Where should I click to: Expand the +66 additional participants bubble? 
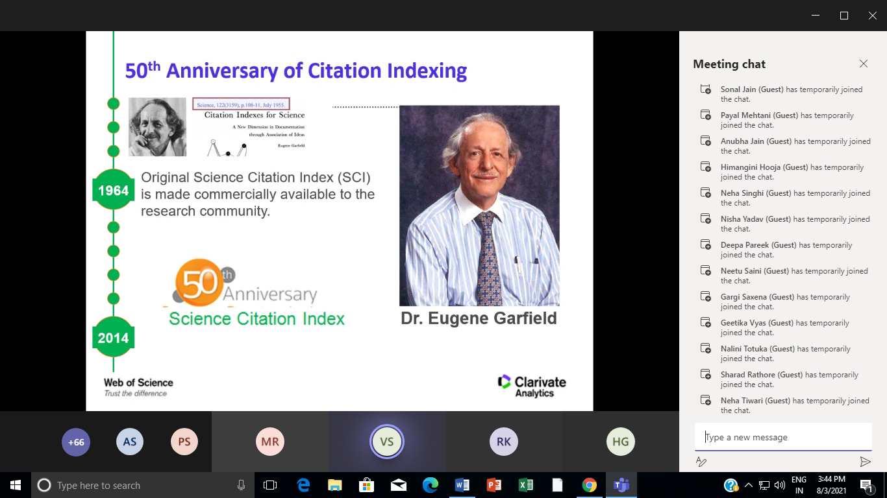[x=76, y=442]
